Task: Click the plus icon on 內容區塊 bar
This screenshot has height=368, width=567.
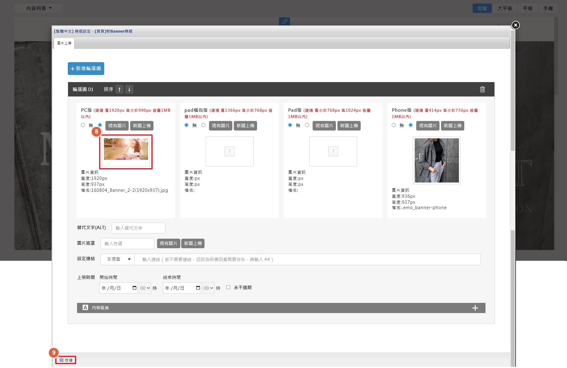Action: [475, 308]
